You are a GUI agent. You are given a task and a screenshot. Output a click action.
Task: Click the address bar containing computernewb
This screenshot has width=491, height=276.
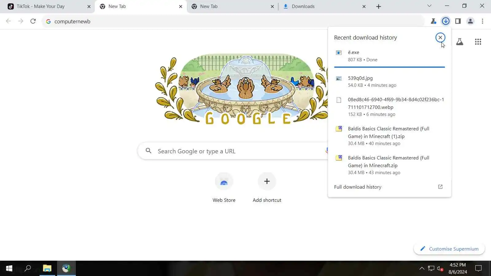[x=233, y=21]
